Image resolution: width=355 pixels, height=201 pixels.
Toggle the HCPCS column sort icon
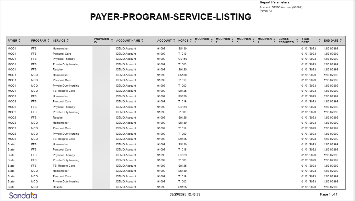click(190, 41)
